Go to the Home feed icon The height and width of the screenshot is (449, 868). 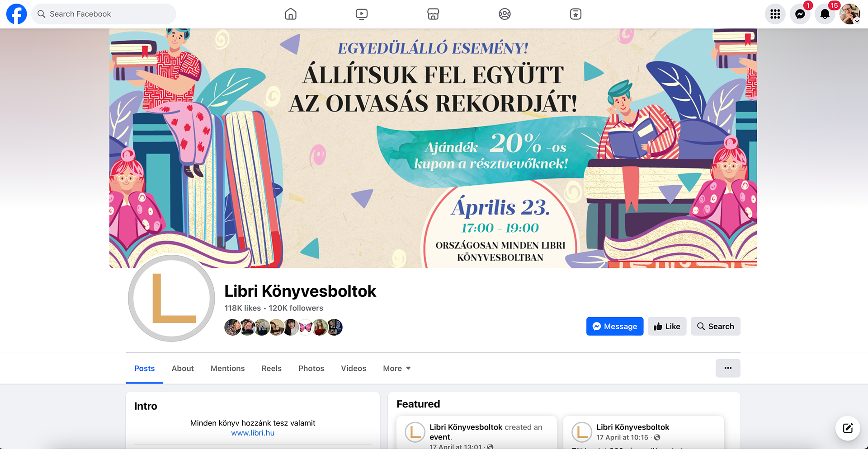tap(291, 14)
